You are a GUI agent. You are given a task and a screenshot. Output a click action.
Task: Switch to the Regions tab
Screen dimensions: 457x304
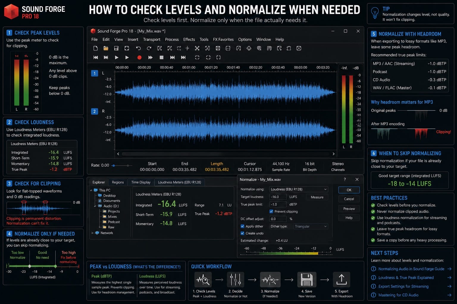(118, 182)
